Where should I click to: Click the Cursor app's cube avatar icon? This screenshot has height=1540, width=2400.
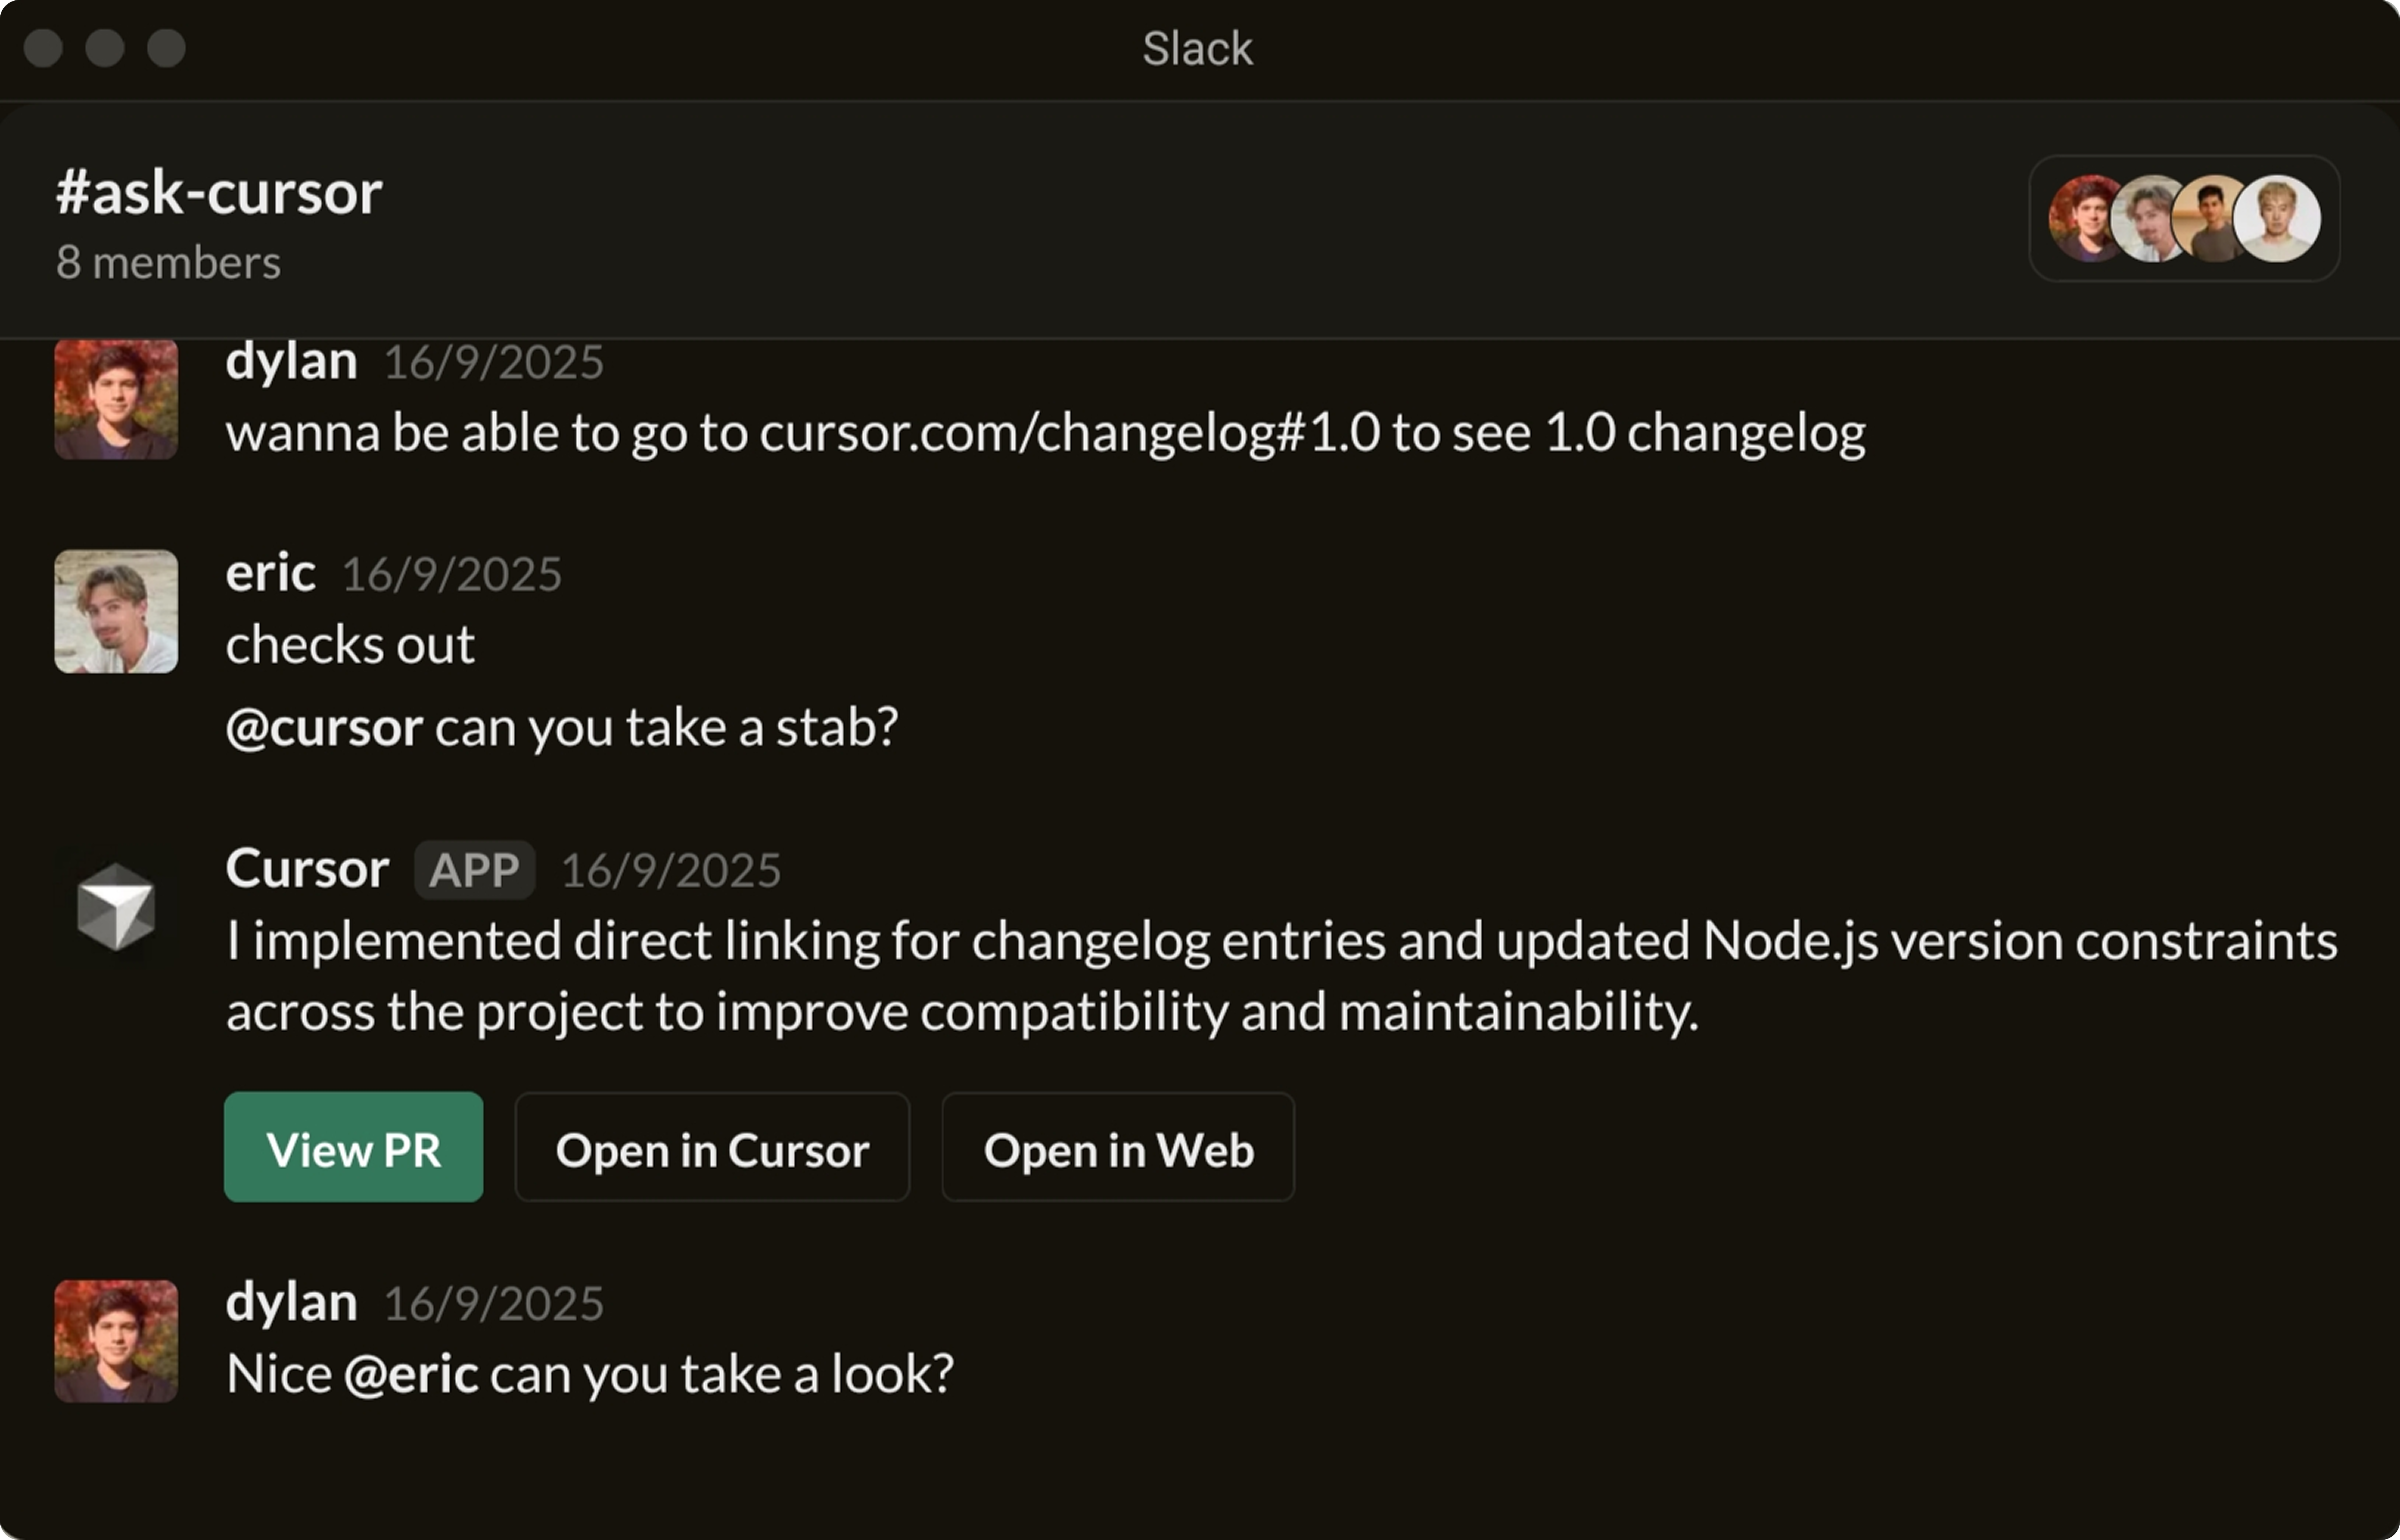click(x=116, y=906)
